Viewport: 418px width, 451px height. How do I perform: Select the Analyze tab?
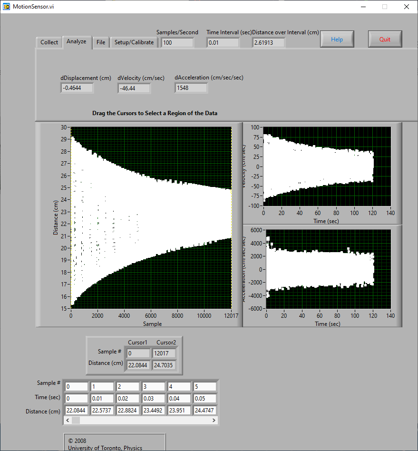pos(77,42)
